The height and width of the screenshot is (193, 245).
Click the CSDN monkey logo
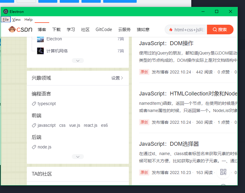pyautogui.click(x=20, y=29)
